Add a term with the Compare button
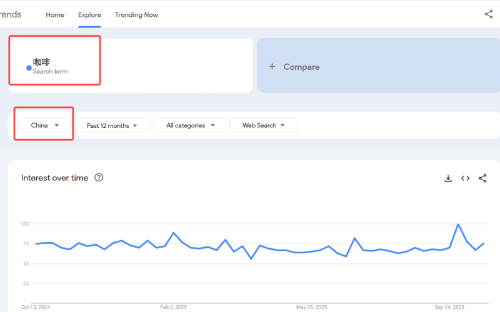Image resolution: width=500 pixels, height=312 pixels. 301,67
